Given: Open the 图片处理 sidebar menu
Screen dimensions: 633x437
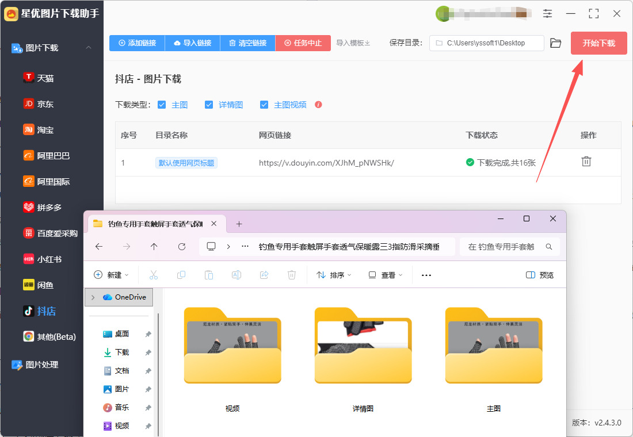Looking at the screenshot, I should [41, 365].
